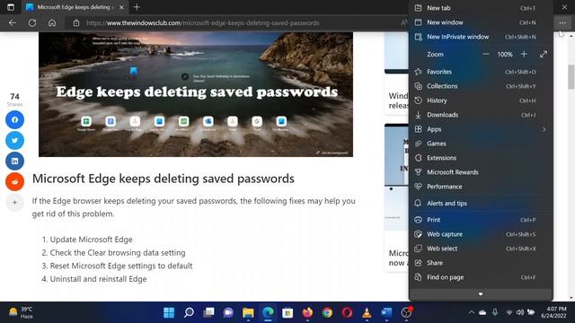Open Extensions from the menu

click(x=481, y=158)
